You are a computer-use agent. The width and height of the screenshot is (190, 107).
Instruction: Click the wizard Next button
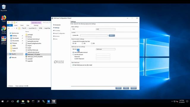126,88
